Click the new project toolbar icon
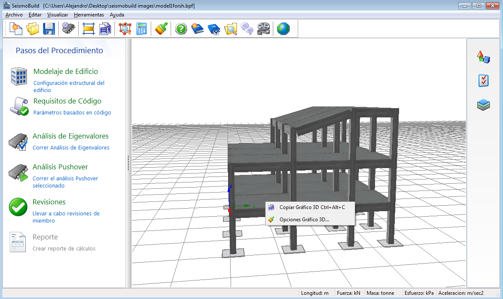 [x=16, y=29]
